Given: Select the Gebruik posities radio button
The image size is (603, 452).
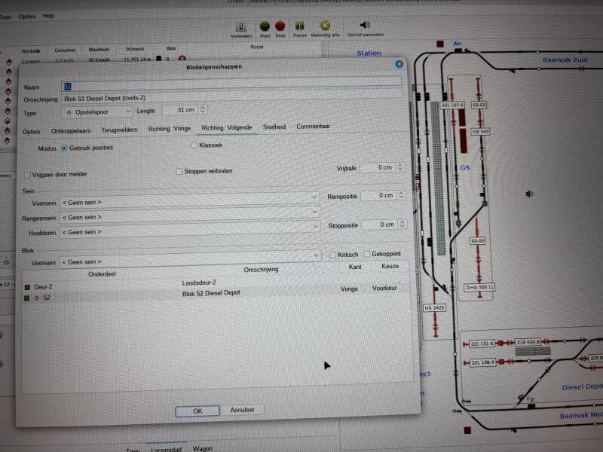Looking at the screenshot, I should tap(64, 148).
